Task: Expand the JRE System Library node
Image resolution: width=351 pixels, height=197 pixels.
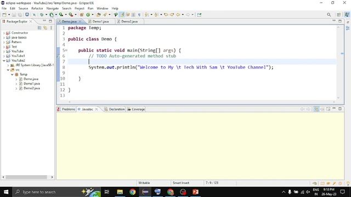Action: tap(8, 65)
